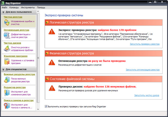
Task: Open the Важные разделы реестра heading link
Action: coord(19,74)
